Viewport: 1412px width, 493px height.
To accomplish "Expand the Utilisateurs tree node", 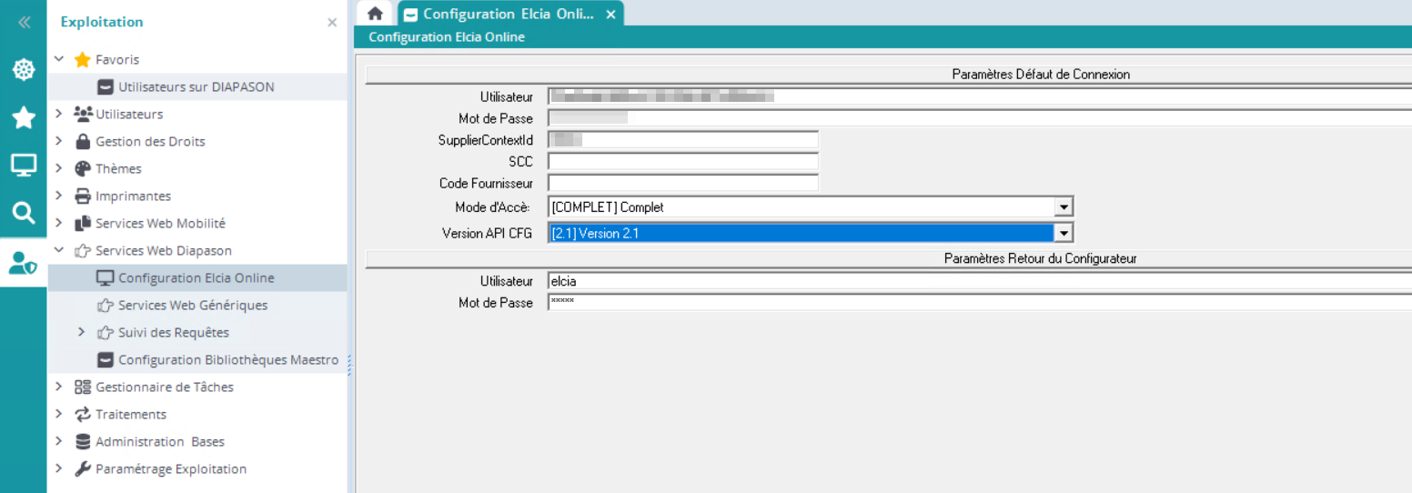I will coord(59,114).
